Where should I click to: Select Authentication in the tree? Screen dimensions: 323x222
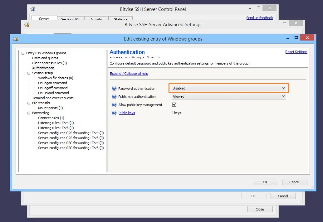pos(43,68)
